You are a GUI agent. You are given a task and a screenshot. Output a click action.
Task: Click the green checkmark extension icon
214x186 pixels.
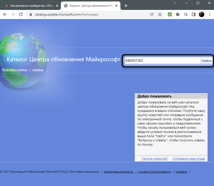[x=170, y=15]
